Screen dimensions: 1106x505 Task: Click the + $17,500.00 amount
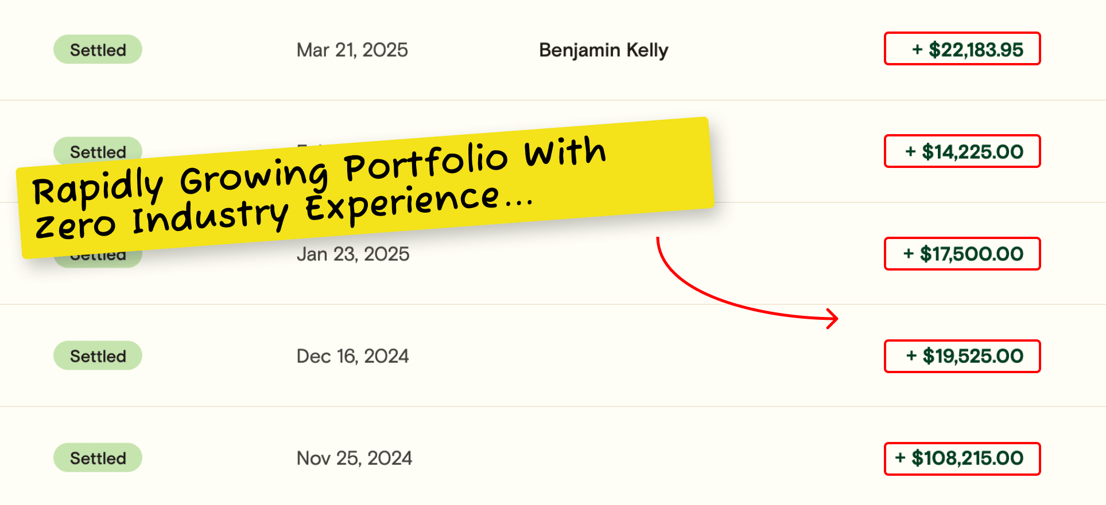[x=963, y=254]
